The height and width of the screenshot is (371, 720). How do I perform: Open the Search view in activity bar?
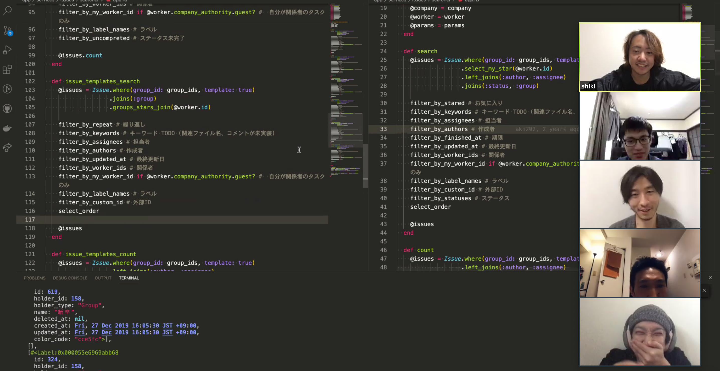[x=8, y=11]
